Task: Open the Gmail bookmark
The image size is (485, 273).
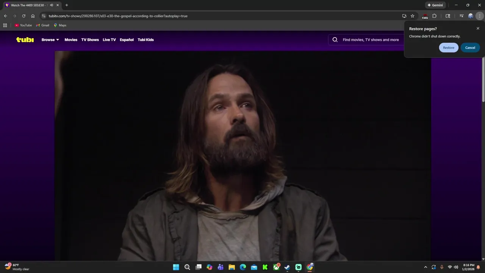Action: pyautogui.click(x=43, y=25)
